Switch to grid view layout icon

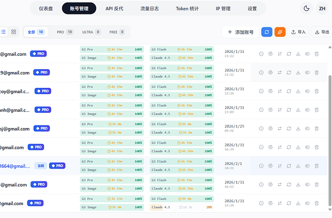[14, 32]
